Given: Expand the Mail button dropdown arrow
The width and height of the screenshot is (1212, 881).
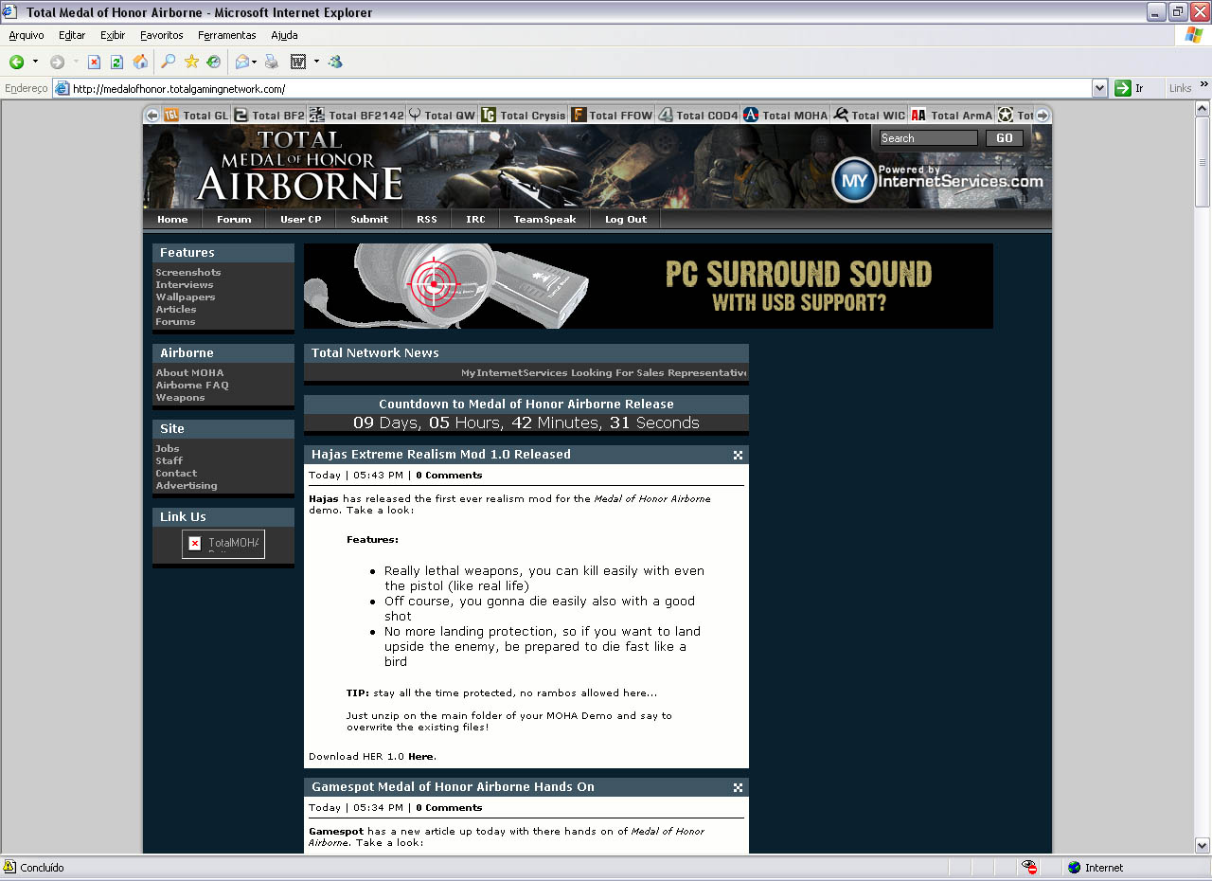Looking at the screenshot, I should [x=255, y=63].
